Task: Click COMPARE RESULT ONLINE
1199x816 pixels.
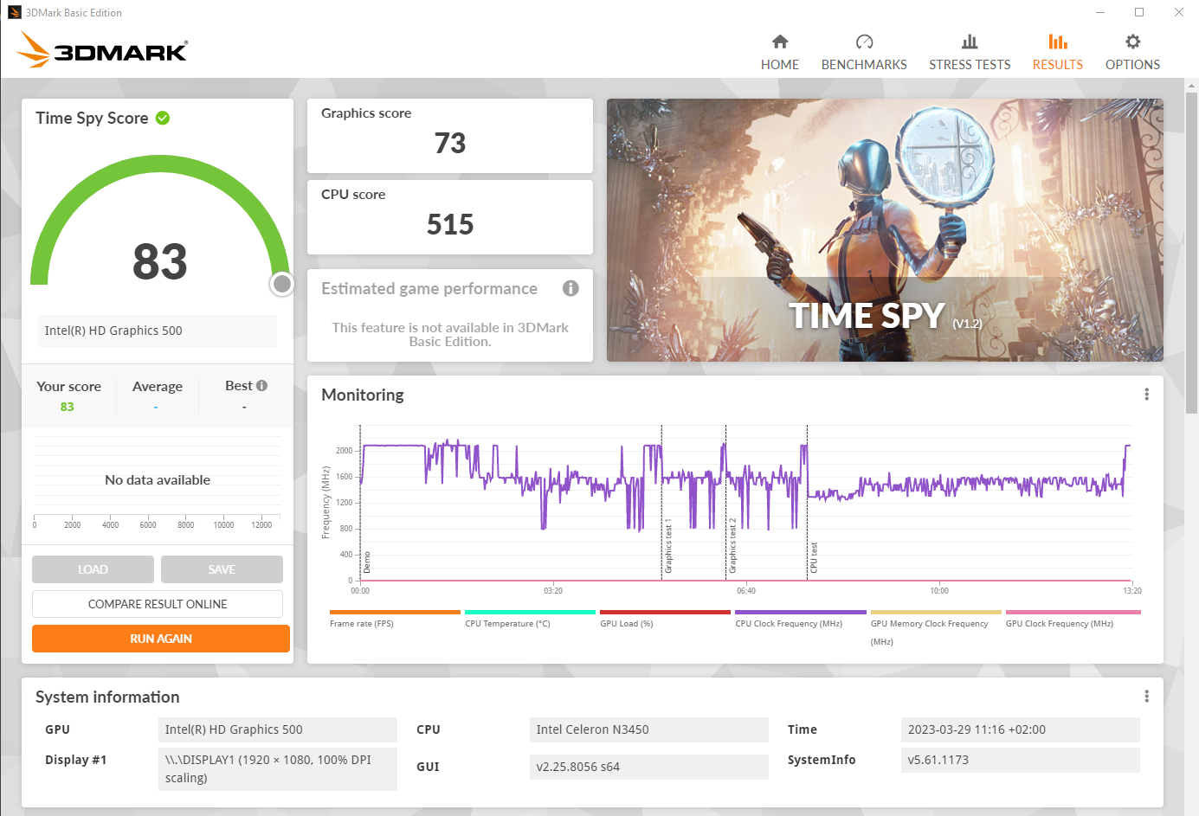Action: point(158,604)
